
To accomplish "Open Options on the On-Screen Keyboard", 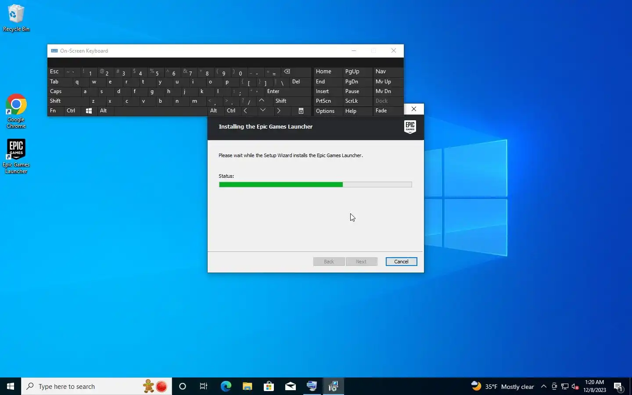I will 328,111.
